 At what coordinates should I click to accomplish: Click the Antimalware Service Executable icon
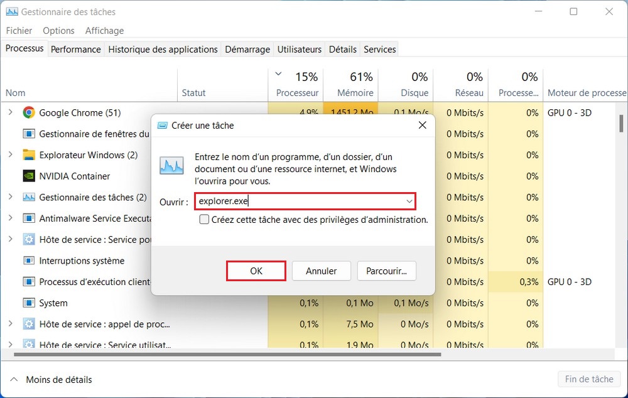click(27, 218)
